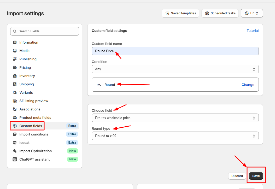Click the Custom field settings heading
The width and height of the screenshot is (275, 189).
tap(109, 31)
